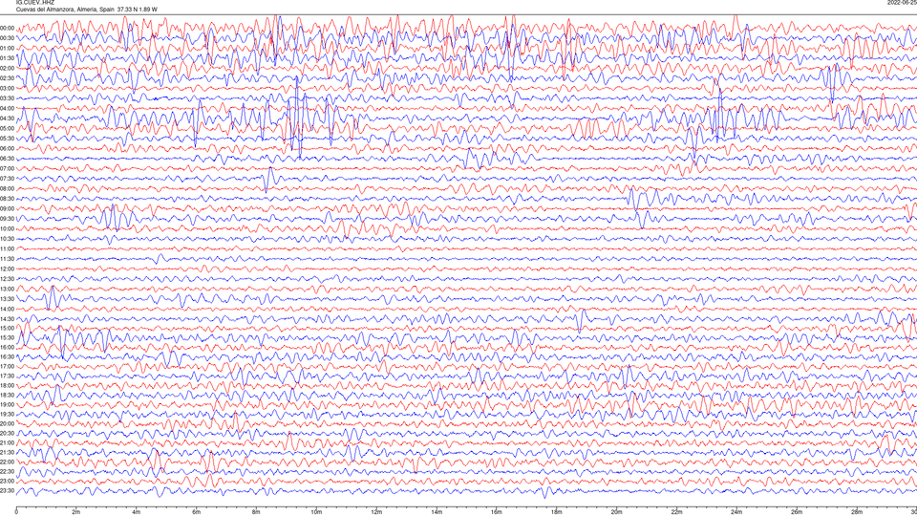
Task: Select the '13:30' row time label
Action: click(x=7, y=299)
